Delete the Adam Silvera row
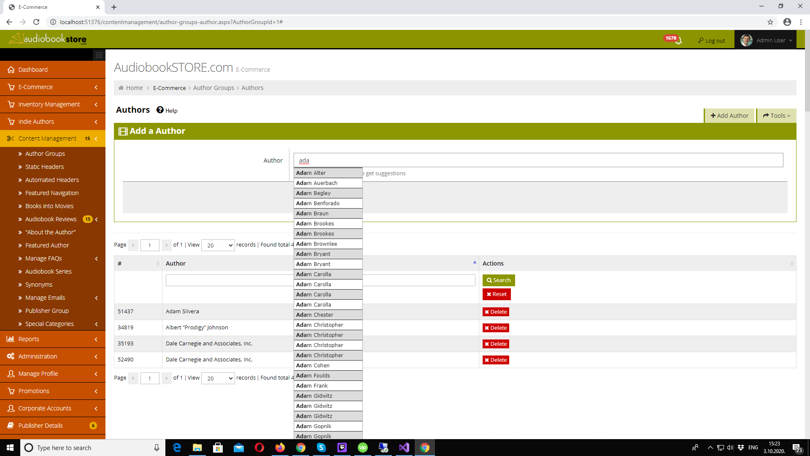Image resolution: width=810 pixels, height=456 pixels. pos(496,312)
